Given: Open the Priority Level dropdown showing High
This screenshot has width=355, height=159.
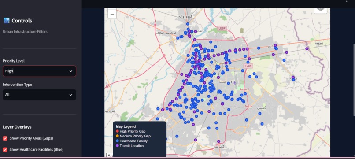Looking at the screenshot, I should click(39, 71).
